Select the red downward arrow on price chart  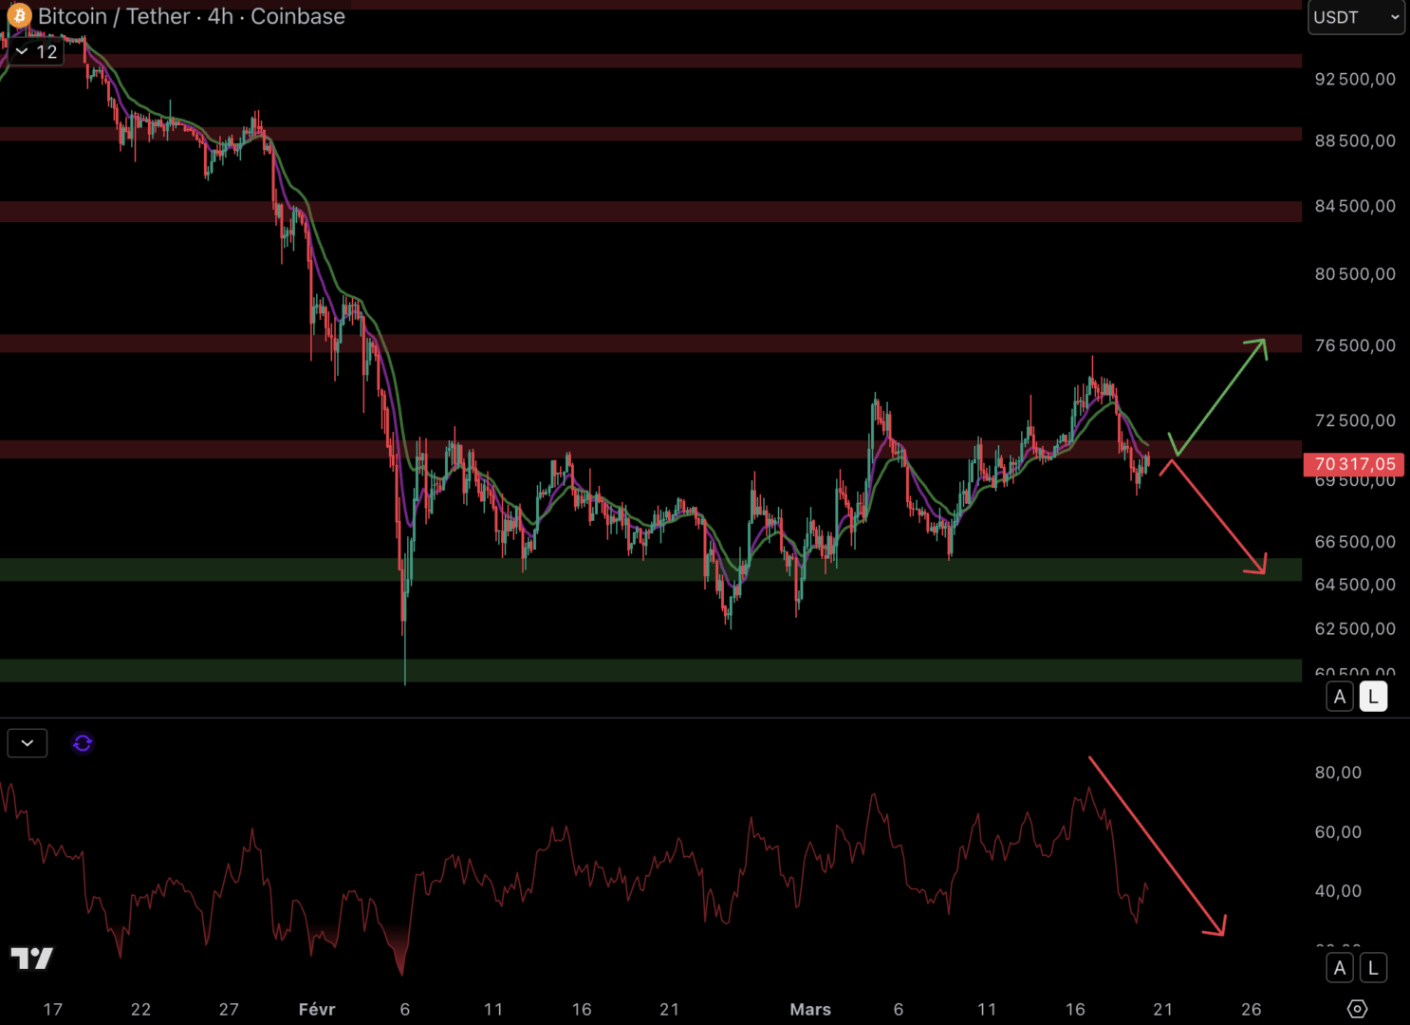(1215, 518)
